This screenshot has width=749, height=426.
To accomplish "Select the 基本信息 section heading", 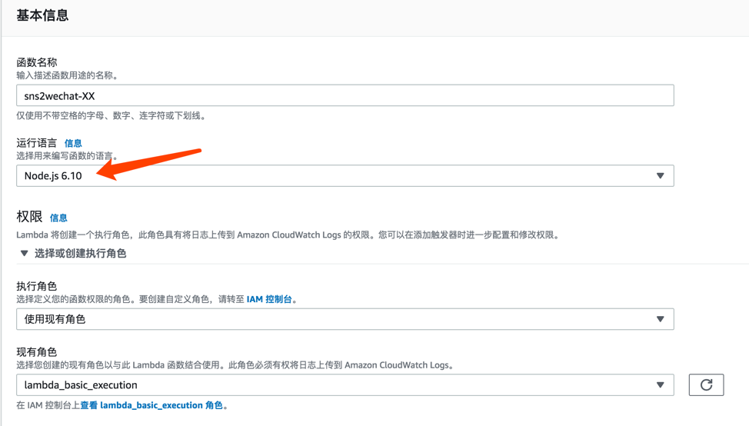I will (42, 15).
